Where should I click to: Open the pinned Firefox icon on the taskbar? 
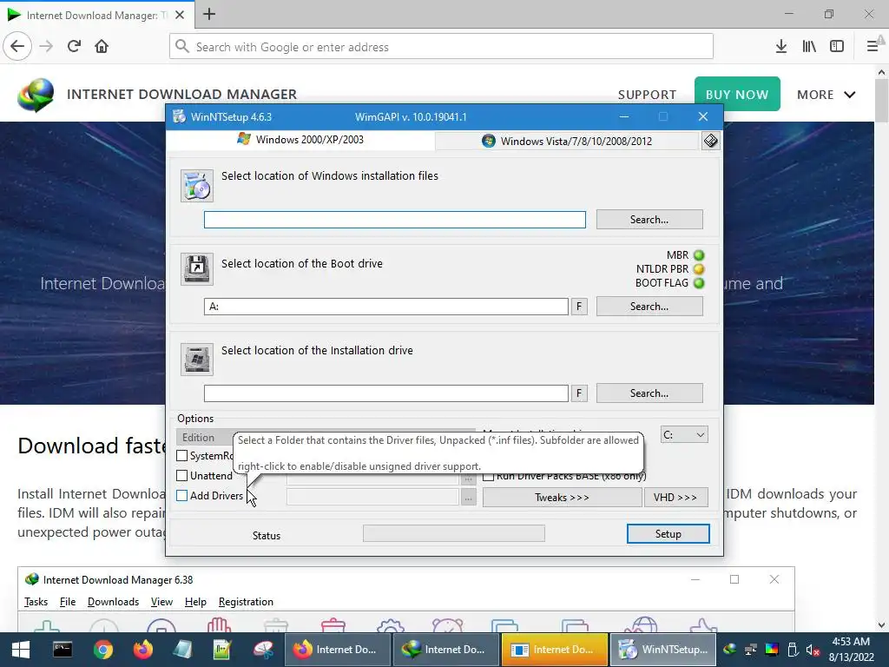click(143, 650)
